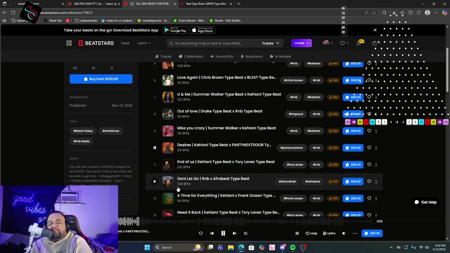
Task: Toggle Loop in the player
Action: click(311, 233)
